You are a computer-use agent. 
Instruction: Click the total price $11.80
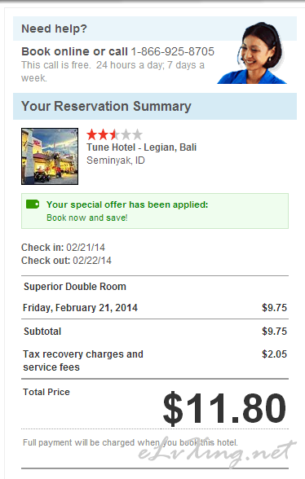click(x=224, y=408)
